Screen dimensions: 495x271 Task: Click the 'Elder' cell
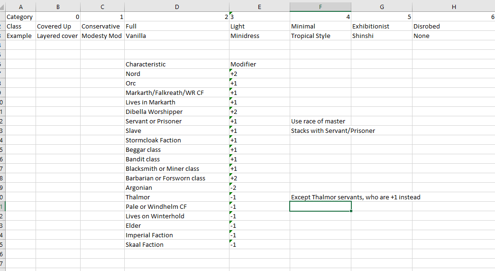tap(177, 225)
